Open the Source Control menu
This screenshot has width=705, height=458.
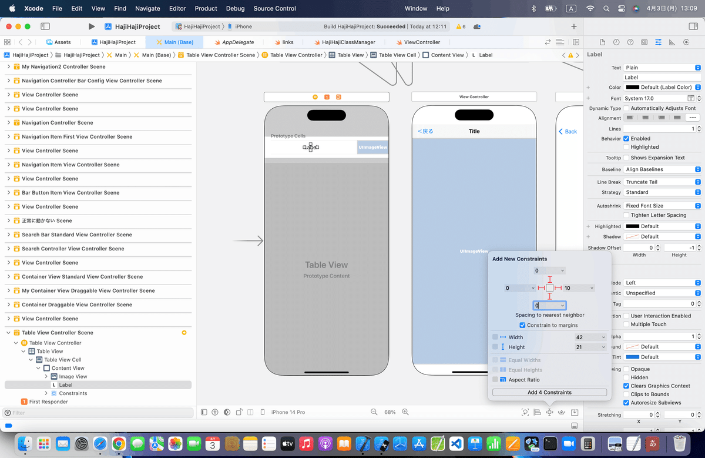click(274, 8)
